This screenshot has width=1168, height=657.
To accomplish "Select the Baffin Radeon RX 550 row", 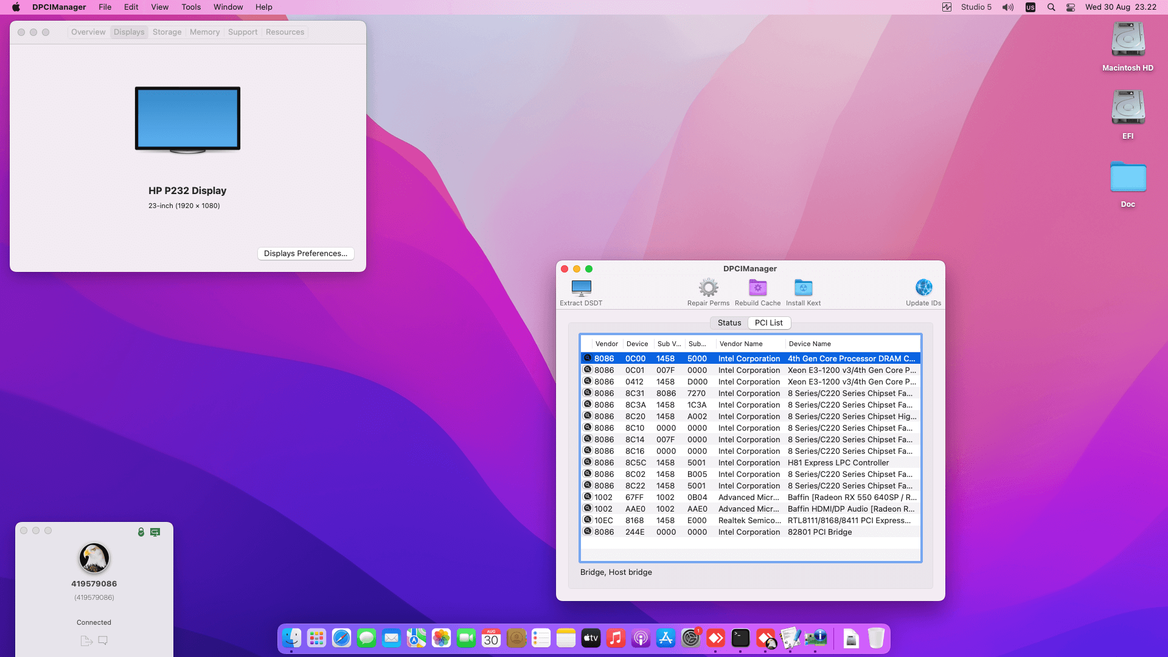I will (x=751, y=498).
